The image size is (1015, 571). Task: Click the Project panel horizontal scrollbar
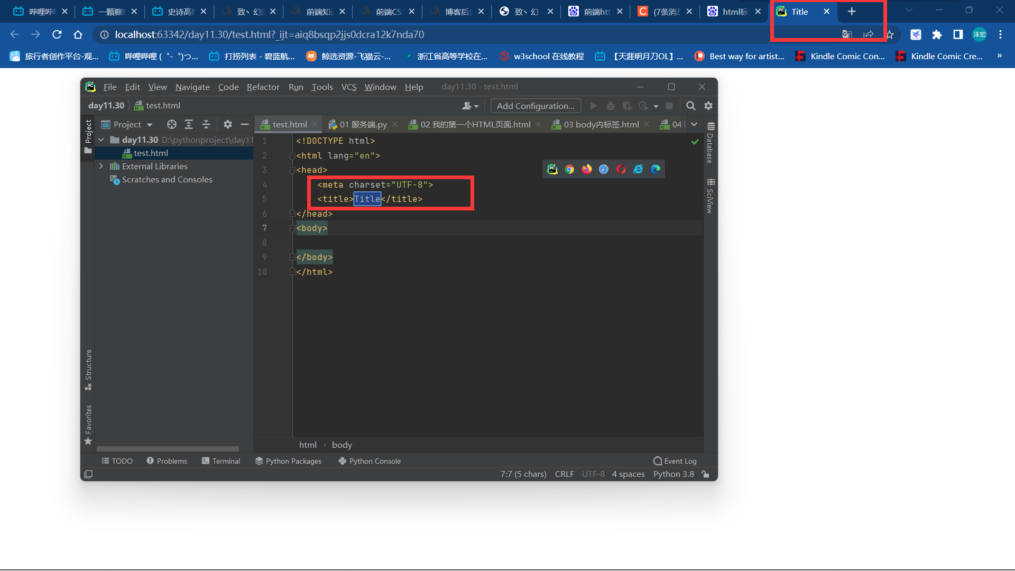(168, 449)
